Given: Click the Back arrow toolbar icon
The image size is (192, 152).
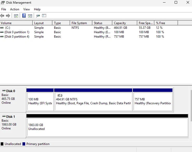Looking at the screenshot, I should coord(2,16).
